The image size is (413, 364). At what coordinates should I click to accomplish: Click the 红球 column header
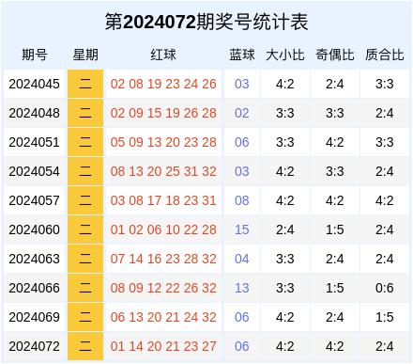coord(163,55)
